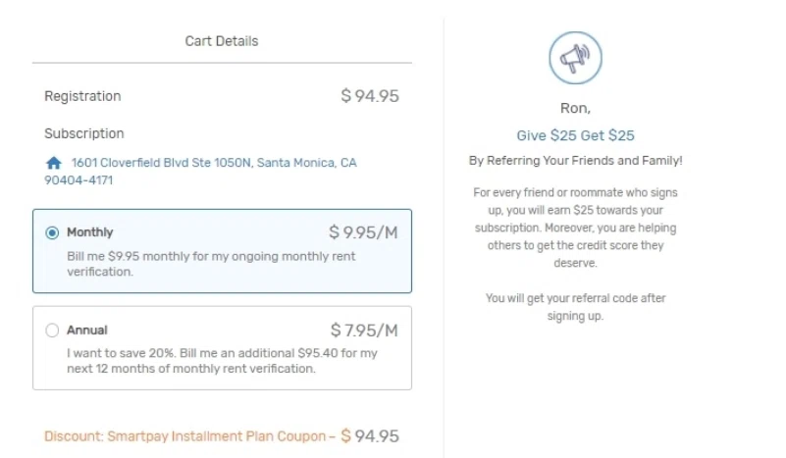
Task: Click the Registration label
Action: click(82, 96)
